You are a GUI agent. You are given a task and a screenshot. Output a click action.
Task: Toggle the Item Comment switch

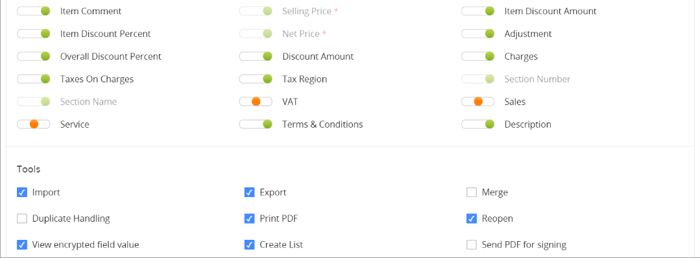coord(34,11)
